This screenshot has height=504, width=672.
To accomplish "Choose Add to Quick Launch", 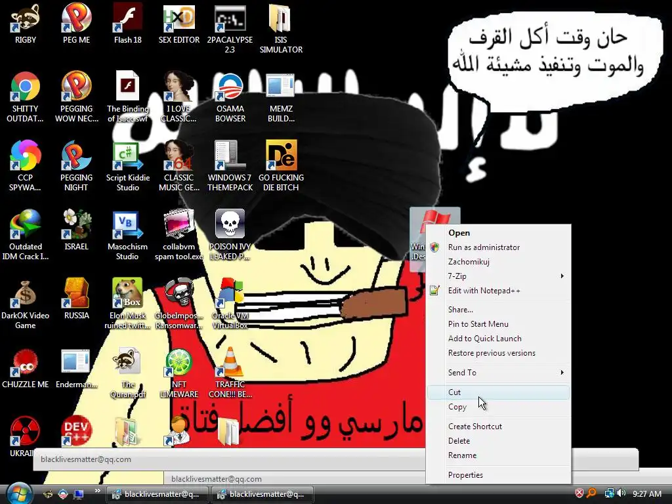I will [499, 339].
